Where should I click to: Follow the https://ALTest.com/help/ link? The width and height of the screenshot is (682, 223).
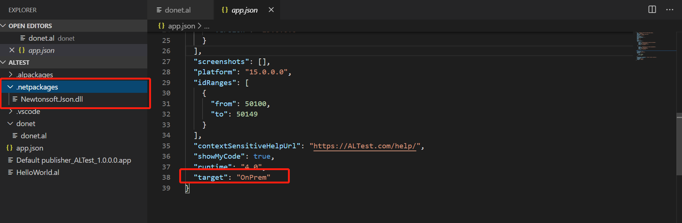(365, 146)
